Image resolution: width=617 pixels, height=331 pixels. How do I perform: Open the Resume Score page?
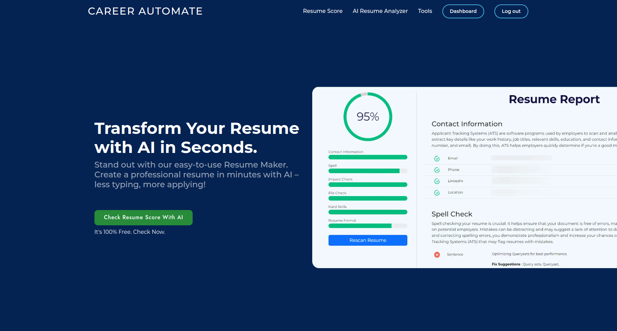[322, 11]
